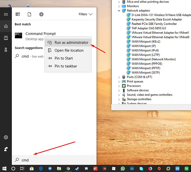
Task: Expand Sound, video and game controllers
Action: point(119,95)
